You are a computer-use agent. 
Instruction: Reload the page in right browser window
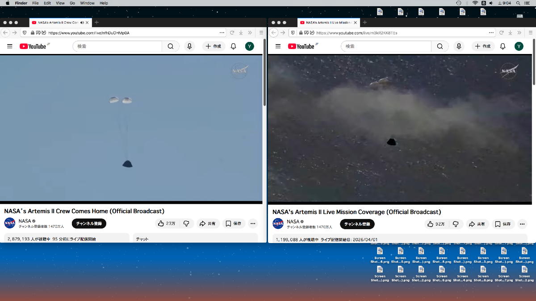click(501, 33)
